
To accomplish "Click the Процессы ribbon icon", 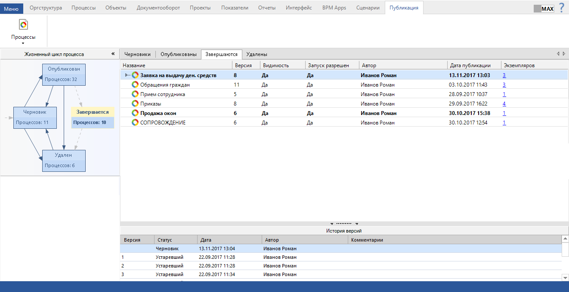I will [x=23, y=25].
